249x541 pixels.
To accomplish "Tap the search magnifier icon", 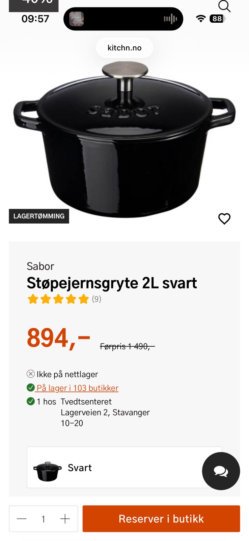I will 224,6.
